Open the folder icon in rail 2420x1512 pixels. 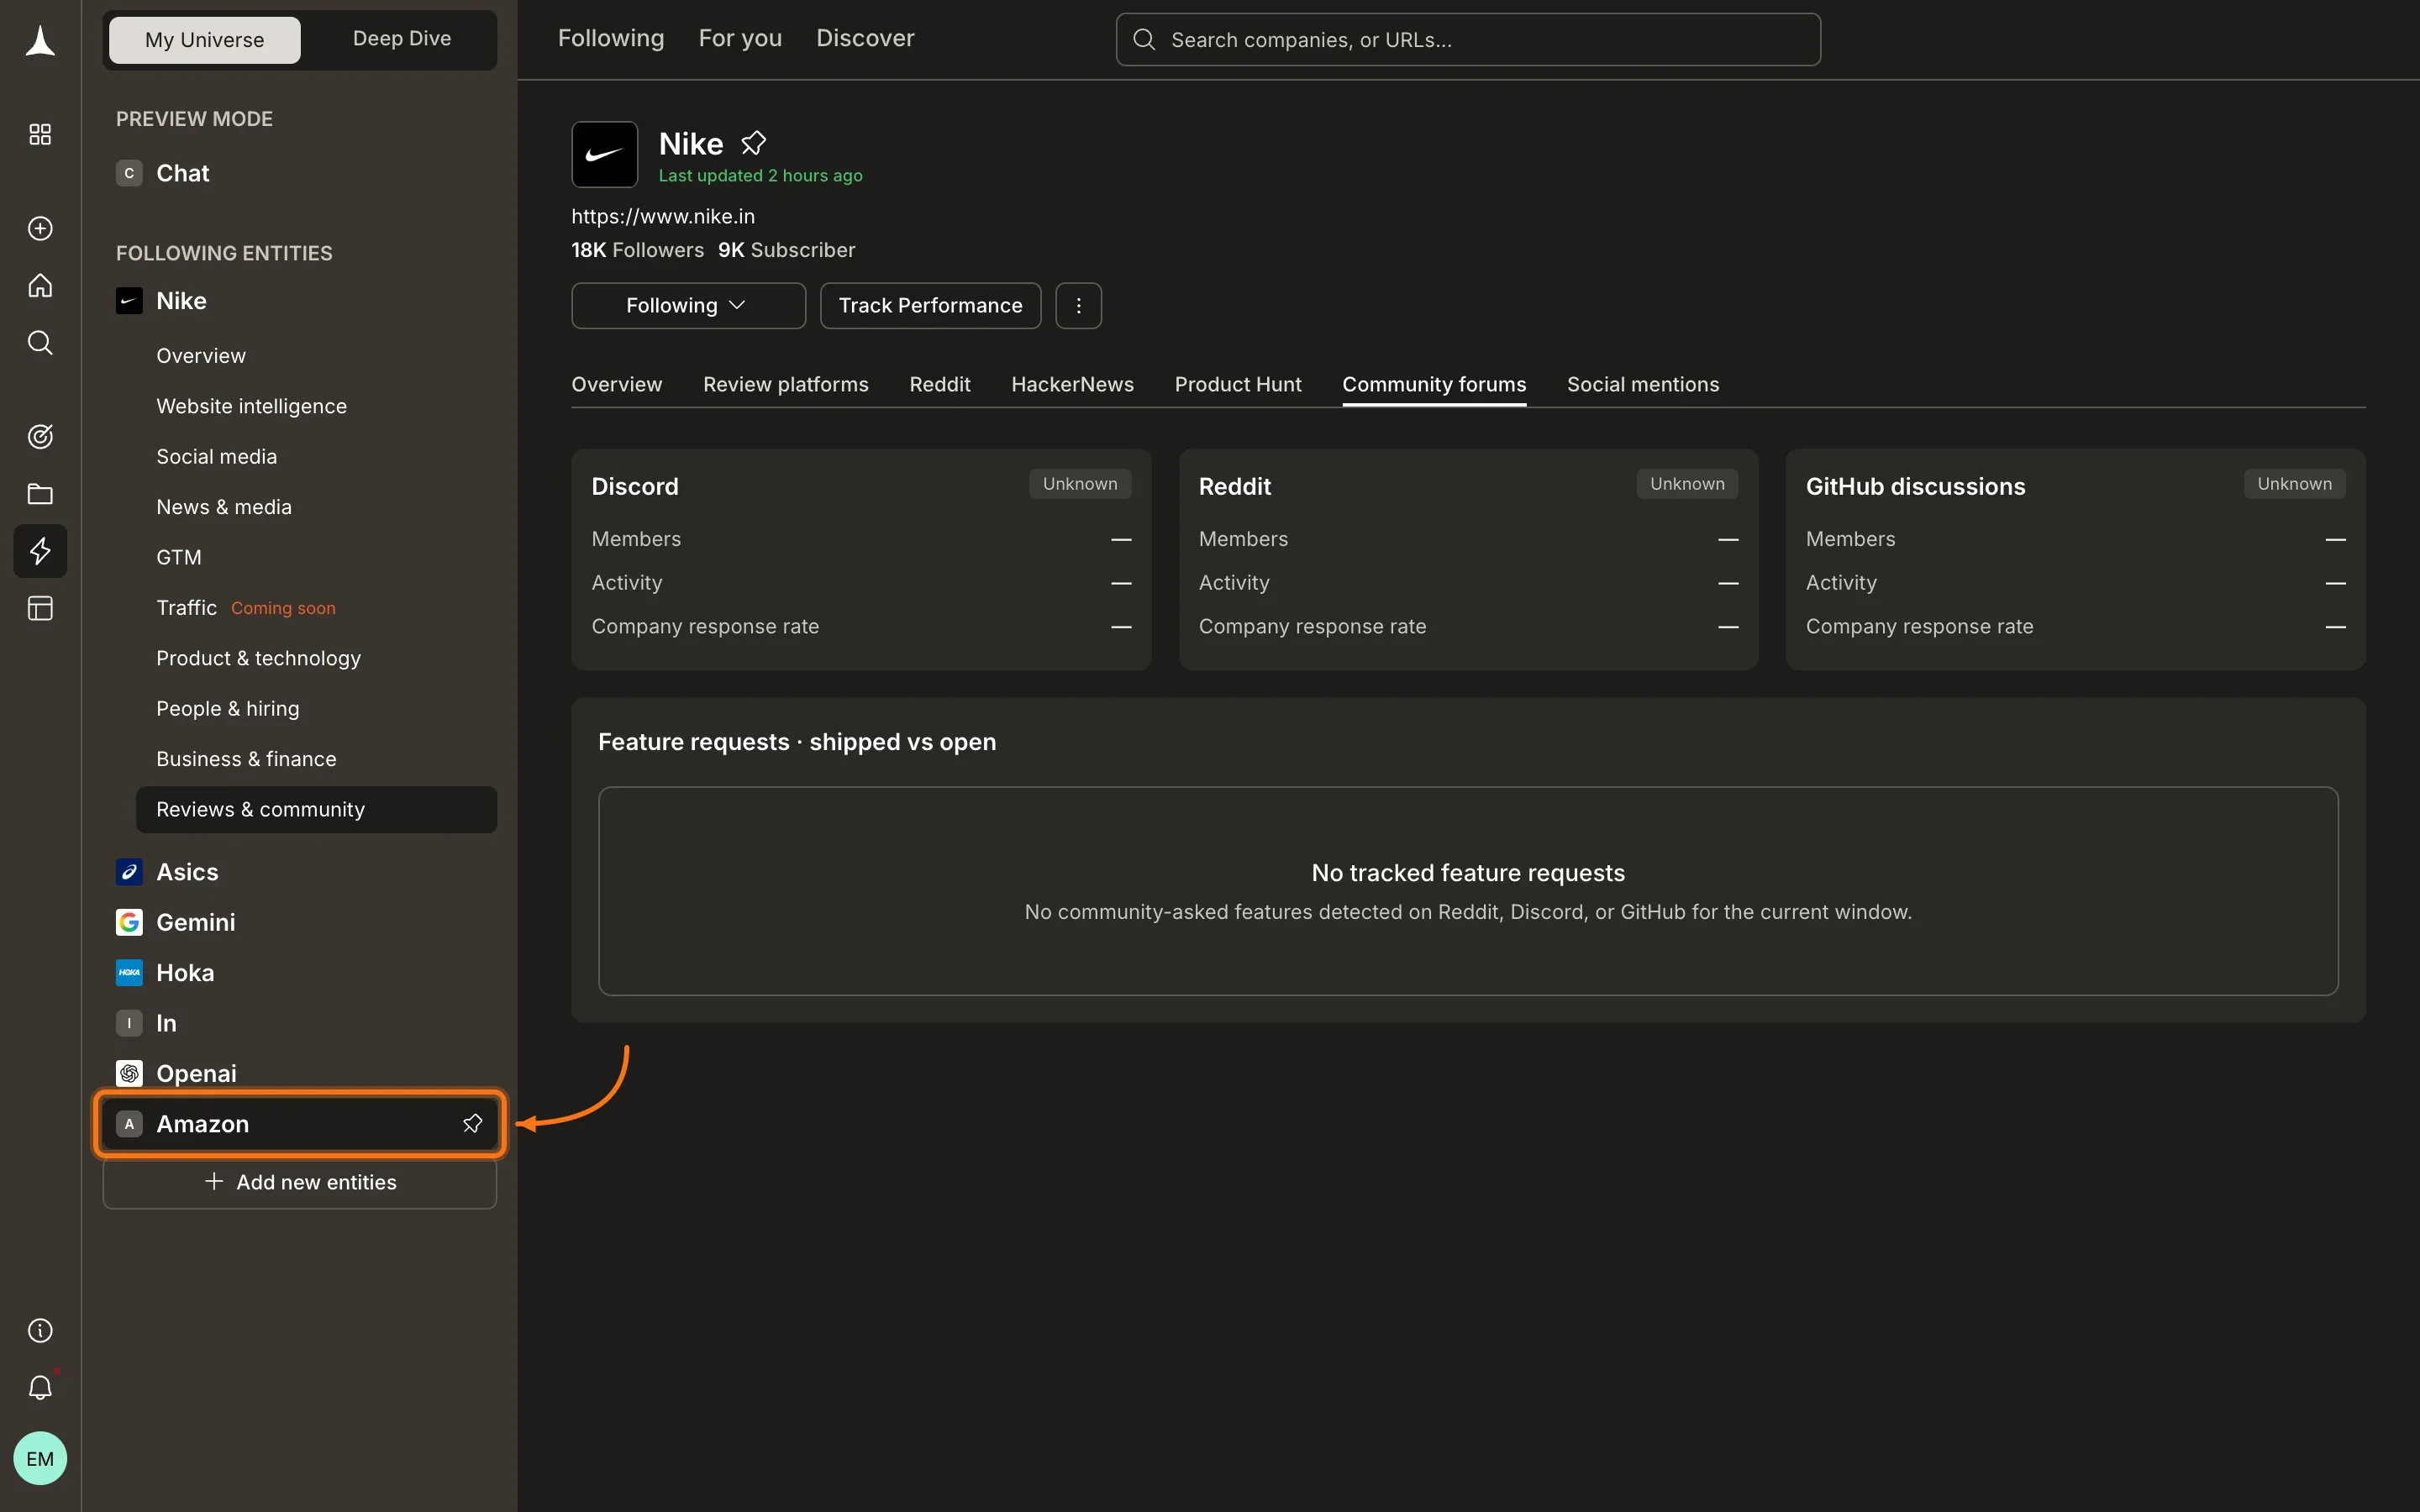point(40,493)
